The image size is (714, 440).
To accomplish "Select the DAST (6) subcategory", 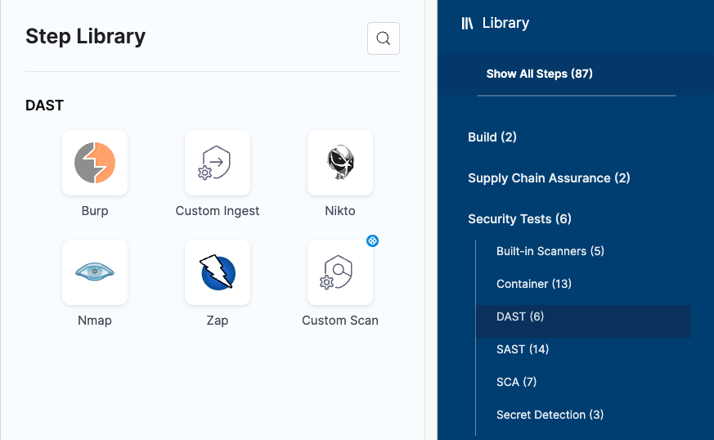I will point(520,317).
